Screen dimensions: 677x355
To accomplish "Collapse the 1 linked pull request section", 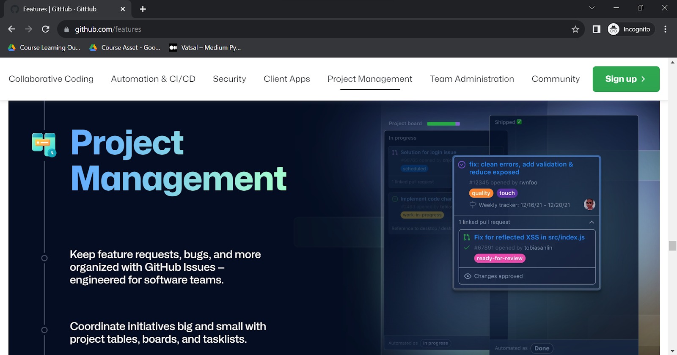I will pyautogui.click(x=592, y=222).
